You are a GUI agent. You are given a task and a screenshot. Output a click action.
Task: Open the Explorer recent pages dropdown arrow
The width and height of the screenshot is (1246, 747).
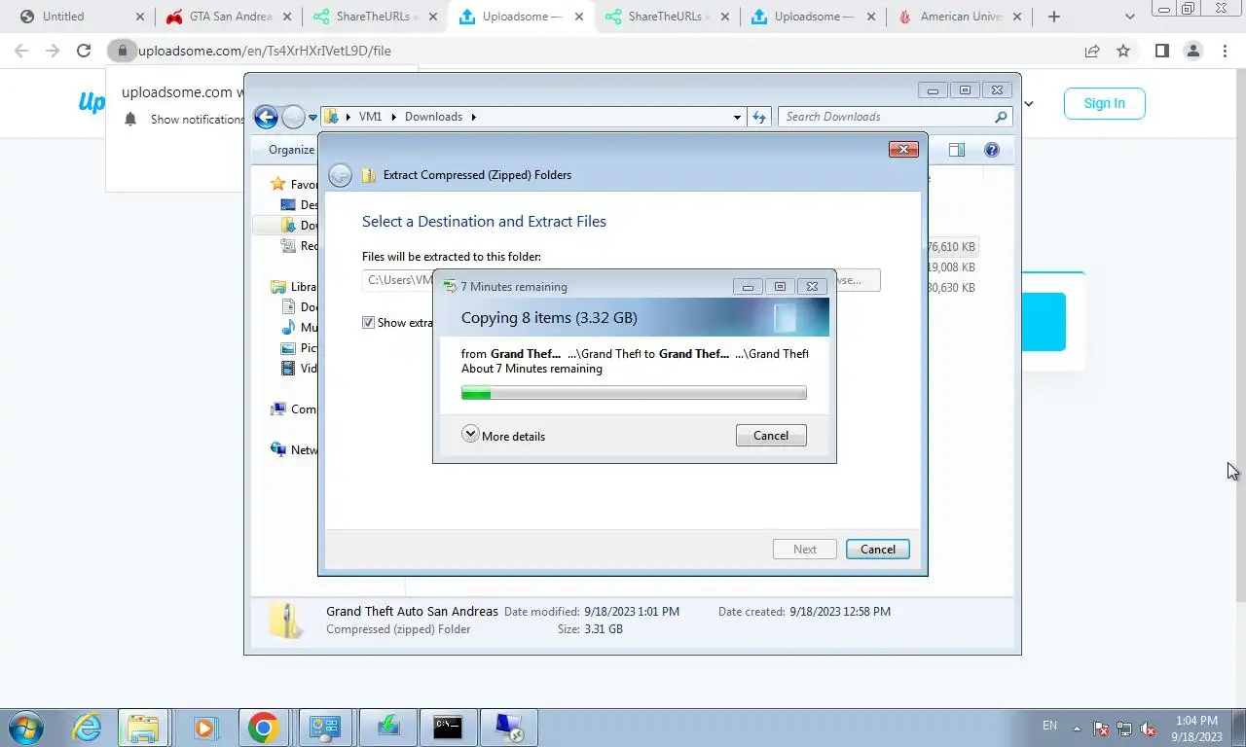tap(312, 117)
